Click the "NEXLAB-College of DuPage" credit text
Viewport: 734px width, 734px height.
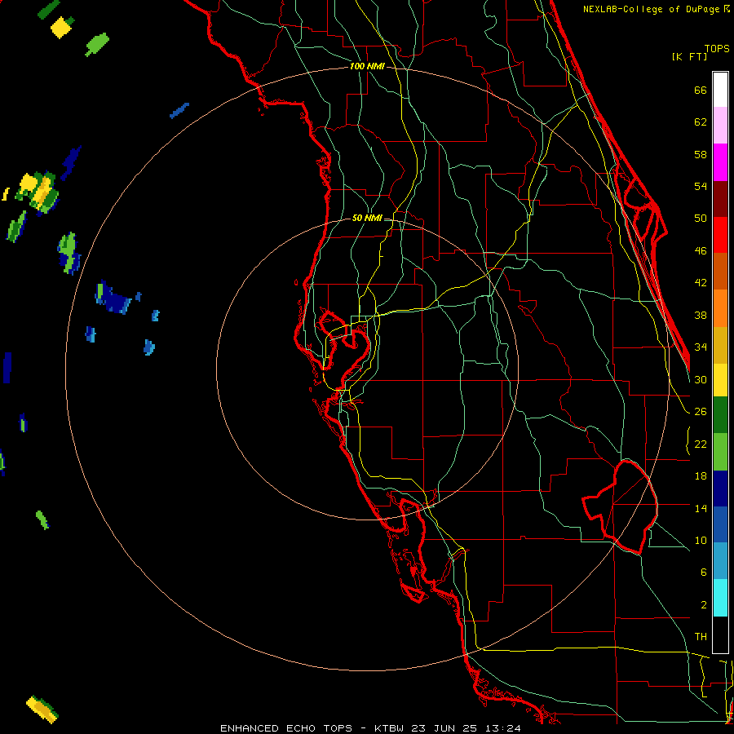[651, 9]
